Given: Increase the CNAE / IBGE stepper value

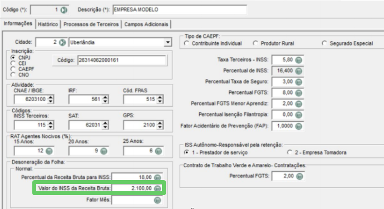Looking at the screenshot, I should (x=51, y=97).
